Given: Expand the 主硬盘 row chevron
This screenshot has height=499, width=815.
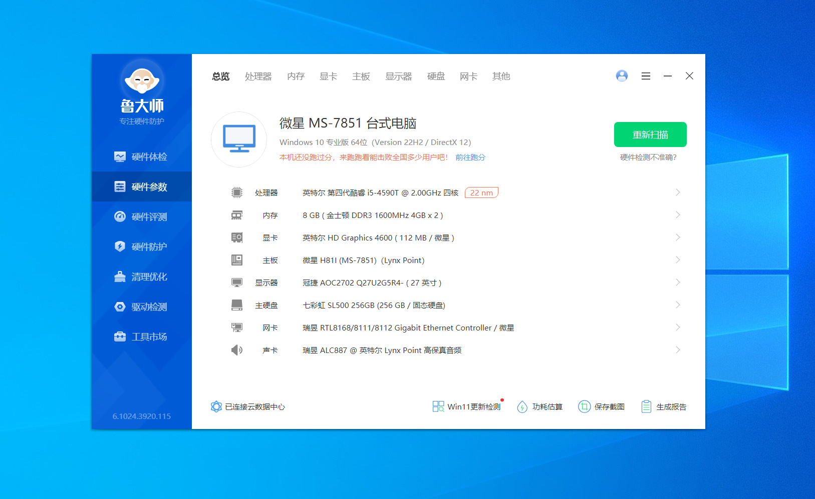Looking at the screenshot, I should (x=678, y=305).
